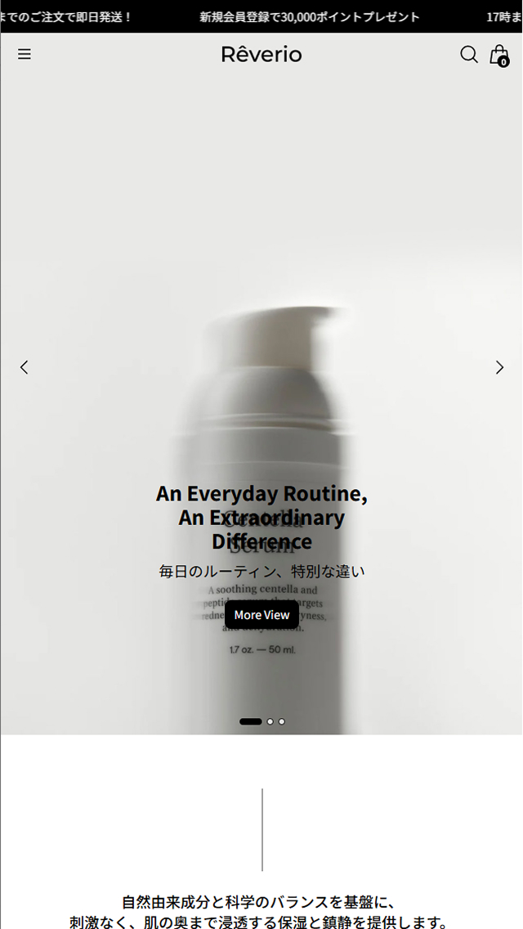The image size is (523, 929).
Task: Click the 毎日のルーティン subtitle text
Action: (x=261, y=572)
